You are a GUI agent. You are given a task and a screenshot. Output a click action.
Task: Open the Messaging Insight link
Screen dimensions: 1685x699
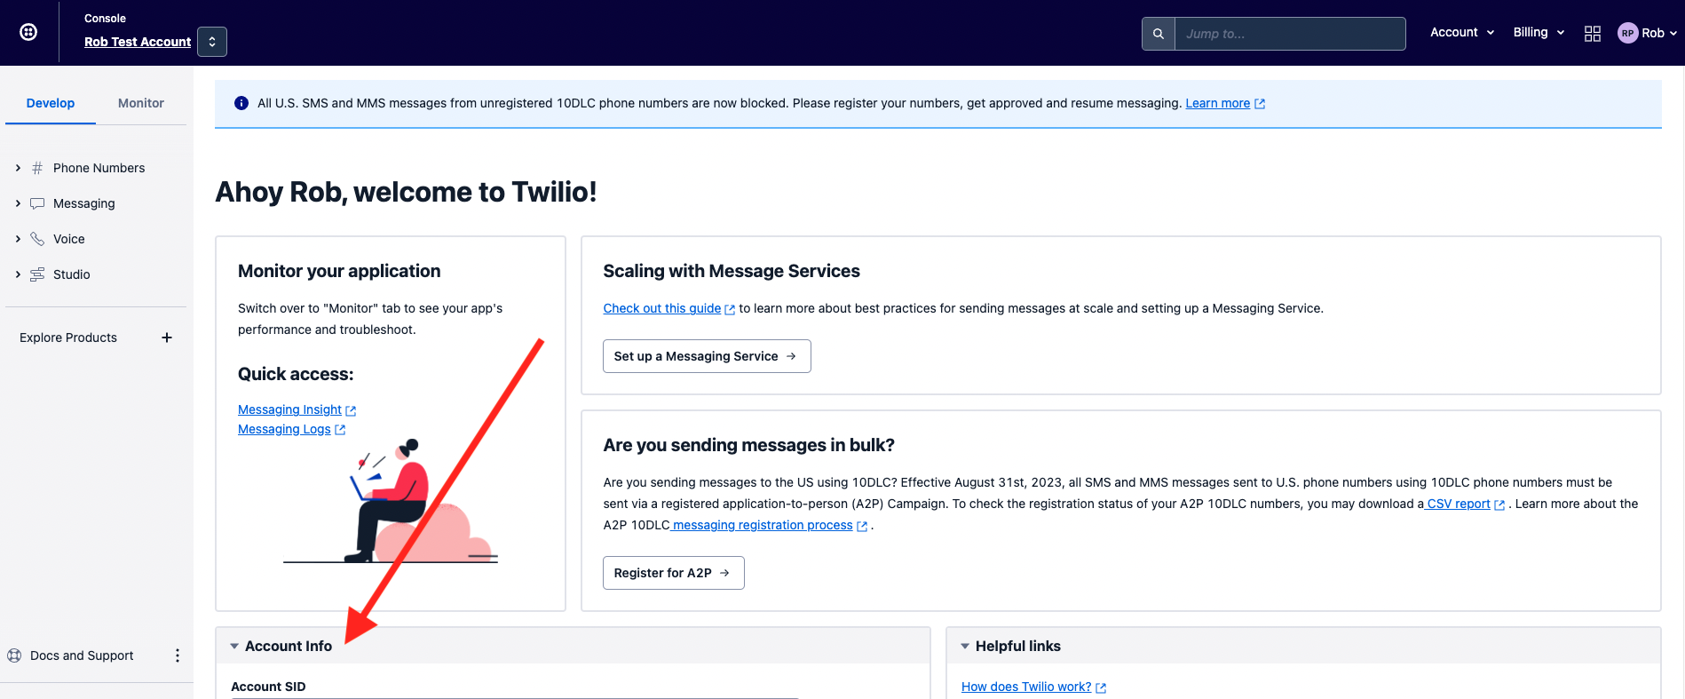tap(289, 409)
